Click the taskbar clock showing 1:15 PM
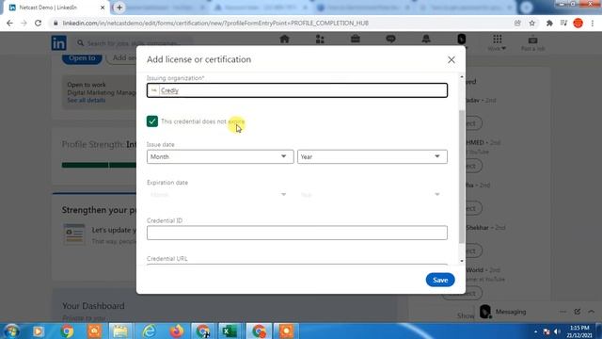This screenshot has height=339, width=602. [579, 331]
